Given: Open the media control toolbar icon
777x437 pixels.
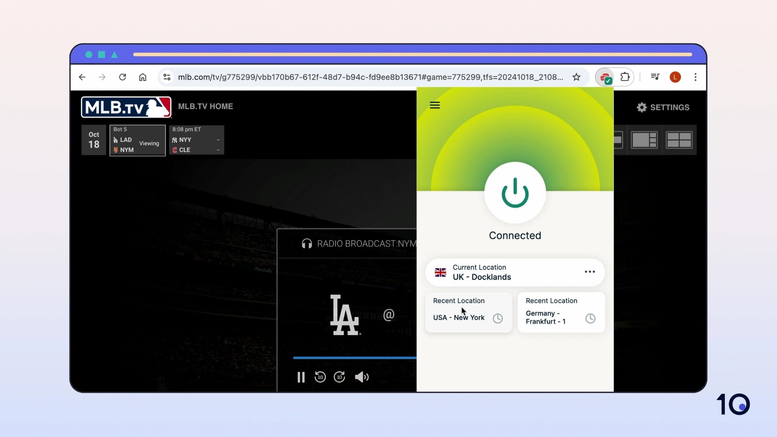Looking at the screenshot, I should click(x=655, y=77).
